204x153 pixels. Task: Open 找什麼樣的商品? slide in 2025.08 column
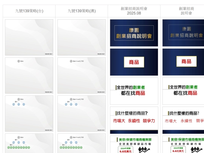[x=134, y=120]
